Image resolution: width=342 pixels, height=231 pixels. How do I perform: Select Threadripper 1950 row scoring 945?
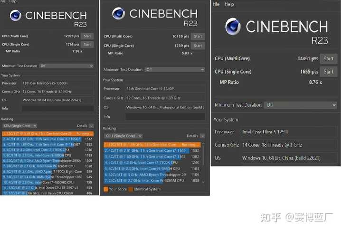click(x=48, y=177)
